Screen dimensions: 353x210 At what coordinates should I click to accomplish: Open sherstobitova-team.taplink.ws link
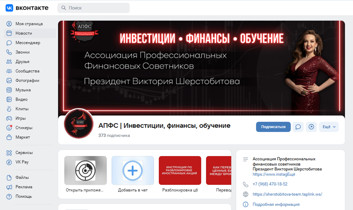pos(287,194)
